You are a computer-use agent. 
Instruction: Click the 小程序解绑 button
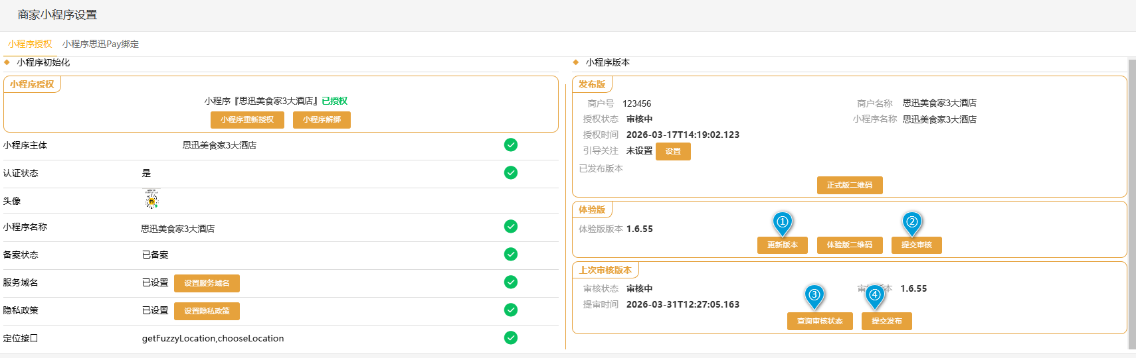pyautogui.click(x=322, y=119)
